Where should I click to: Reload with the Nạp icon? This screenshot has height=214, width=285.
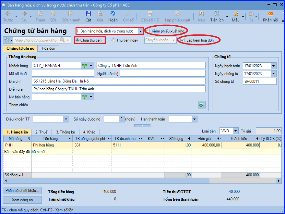[x=201, y=14]
